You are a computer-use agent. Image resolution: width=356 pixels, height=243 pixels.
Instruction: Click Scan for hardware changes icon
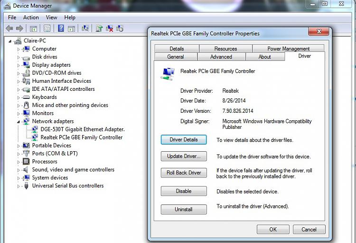[85, 29]
